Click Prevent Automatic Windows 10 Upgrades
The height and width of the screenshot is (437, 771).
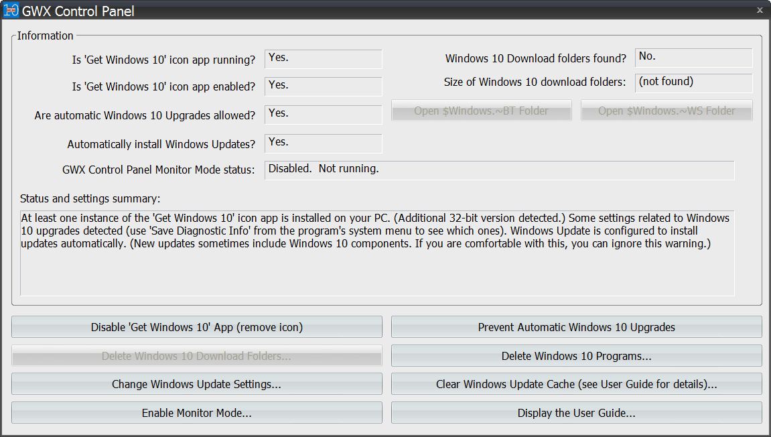576,327
